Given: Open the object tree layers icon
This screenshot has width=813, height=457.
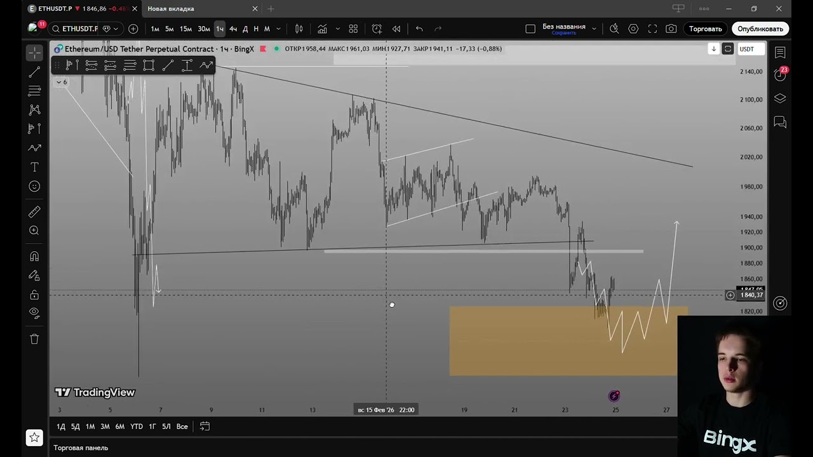Looking at the screenshot, I should tap(780, 98).
